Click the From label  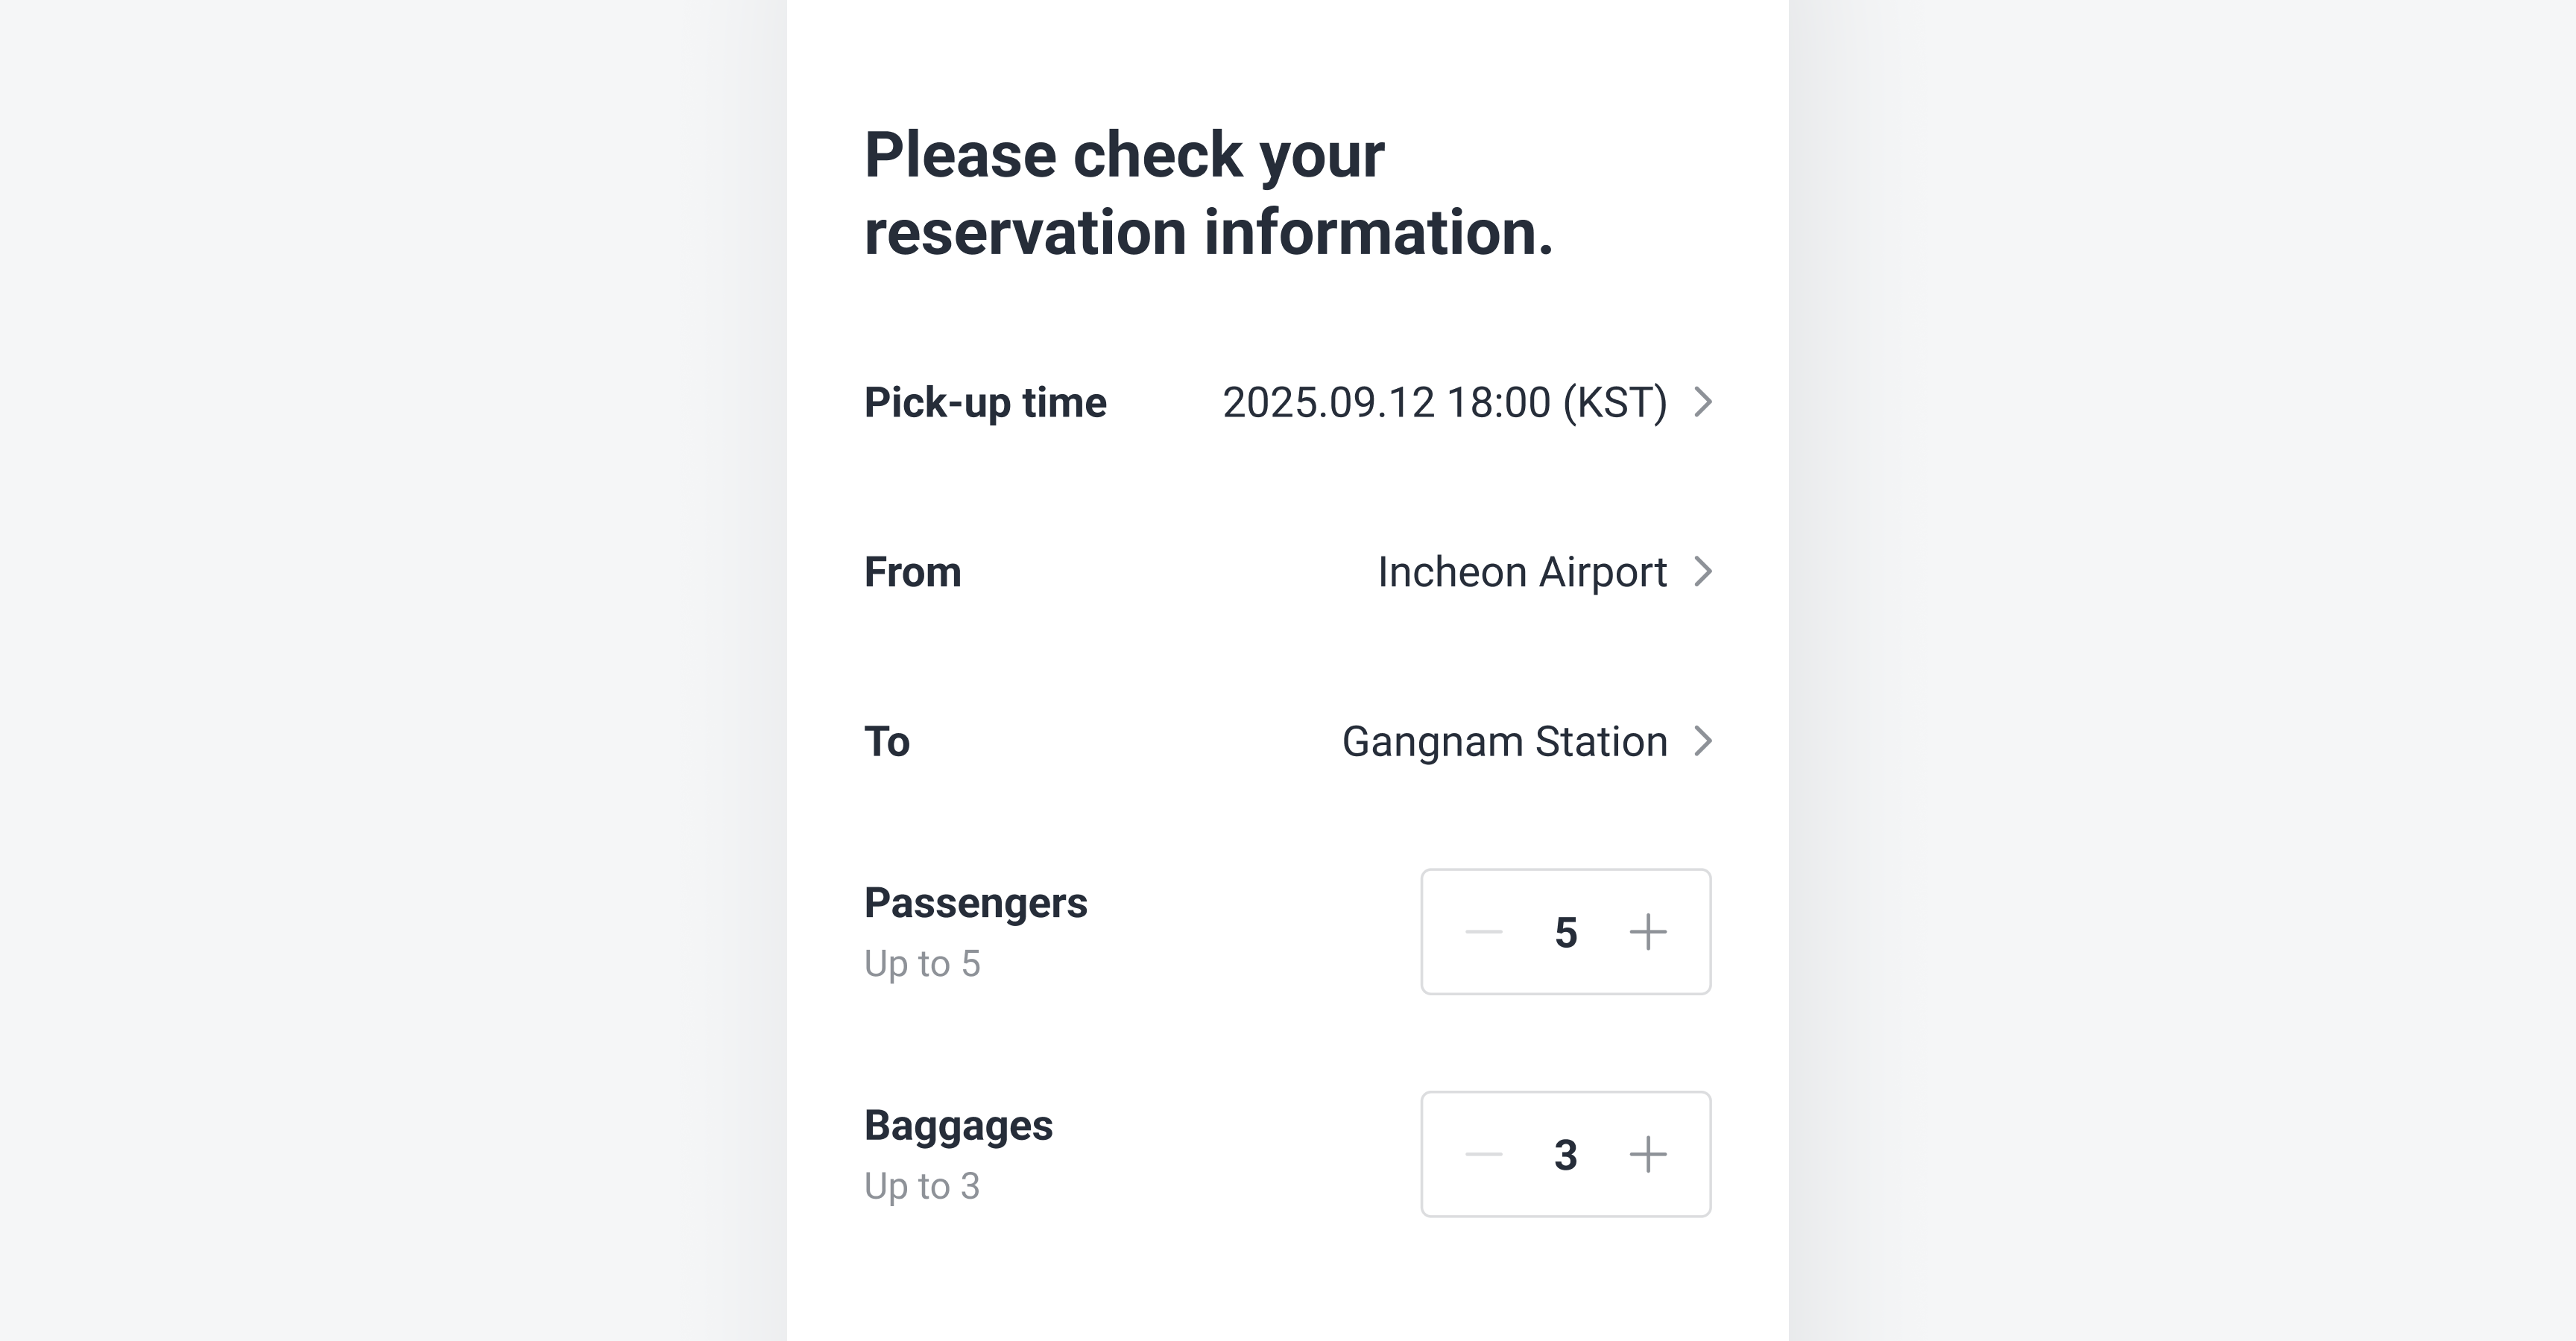click(x=912, y=573)
